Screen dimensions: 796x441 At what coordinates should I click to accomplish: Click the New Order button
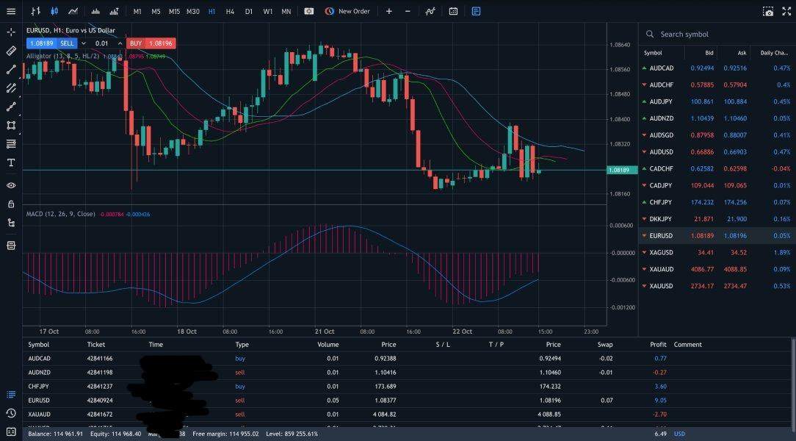(x=347, y=12)
